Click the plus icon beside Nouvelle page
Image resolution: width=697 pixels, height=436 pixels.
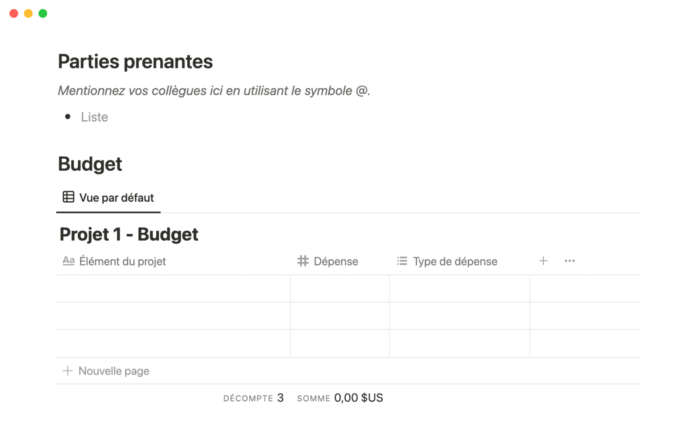(68, 371)
